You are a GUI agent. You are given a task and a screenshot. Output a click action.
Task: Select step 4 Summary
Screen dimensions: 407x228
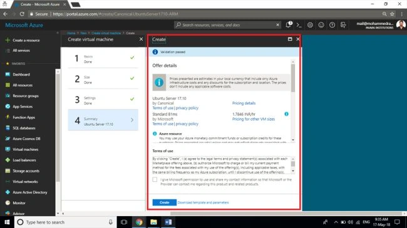click(x=103, y=120)
